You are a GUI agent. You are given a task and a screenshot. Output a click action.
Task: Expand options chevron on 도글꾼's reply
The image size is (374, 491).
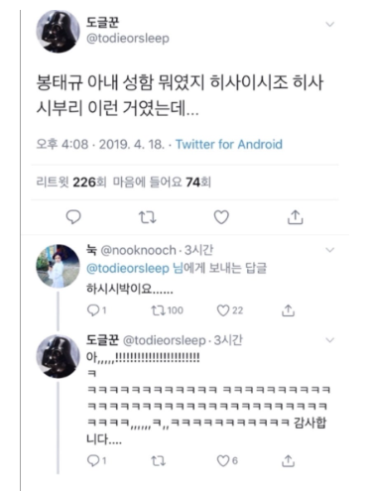click(329, 340)
